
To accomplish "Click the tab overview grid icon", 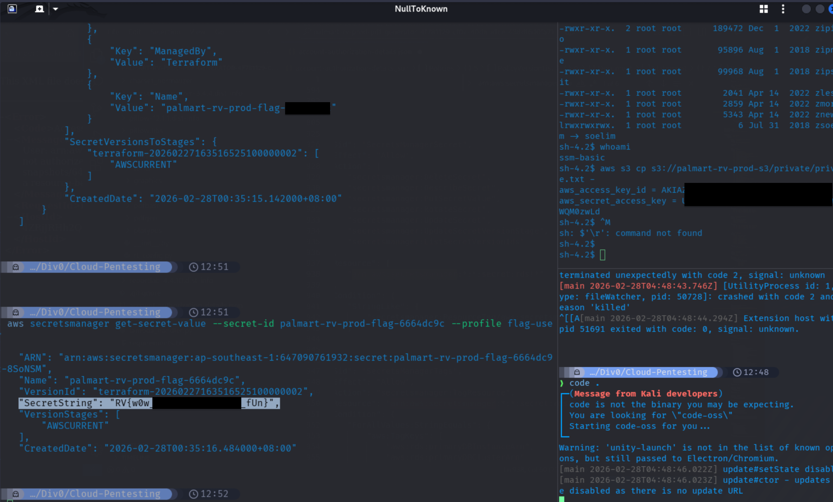I will (763, 9).
